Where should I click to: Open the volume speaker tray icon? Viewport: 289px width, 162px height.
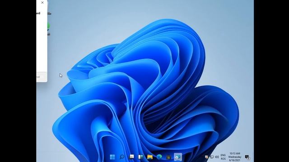pyautogui.click(x=217, y=157)
